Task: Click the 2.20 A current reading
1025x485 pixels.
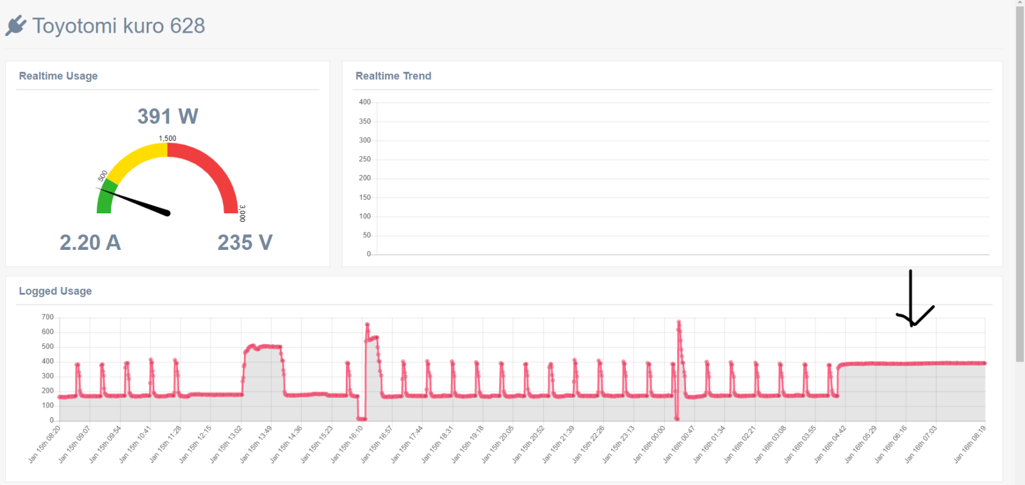Action: (90, 242)
